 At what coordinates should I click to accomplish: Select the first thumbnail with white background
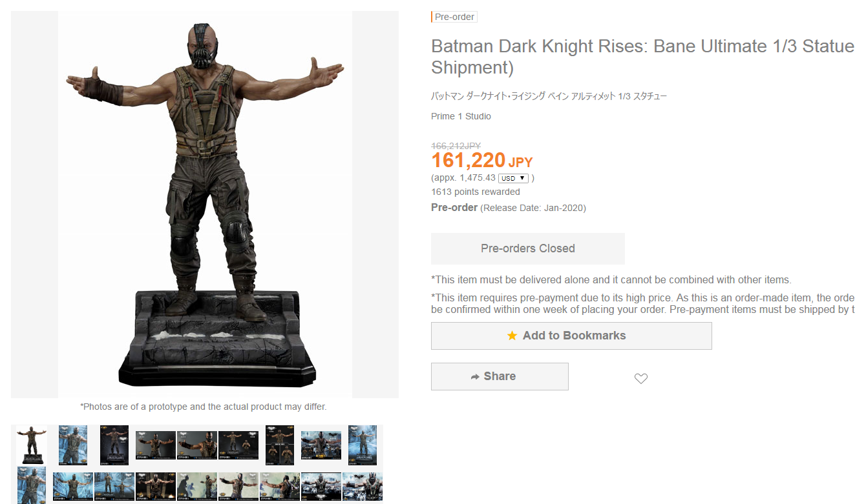[32, 445]
